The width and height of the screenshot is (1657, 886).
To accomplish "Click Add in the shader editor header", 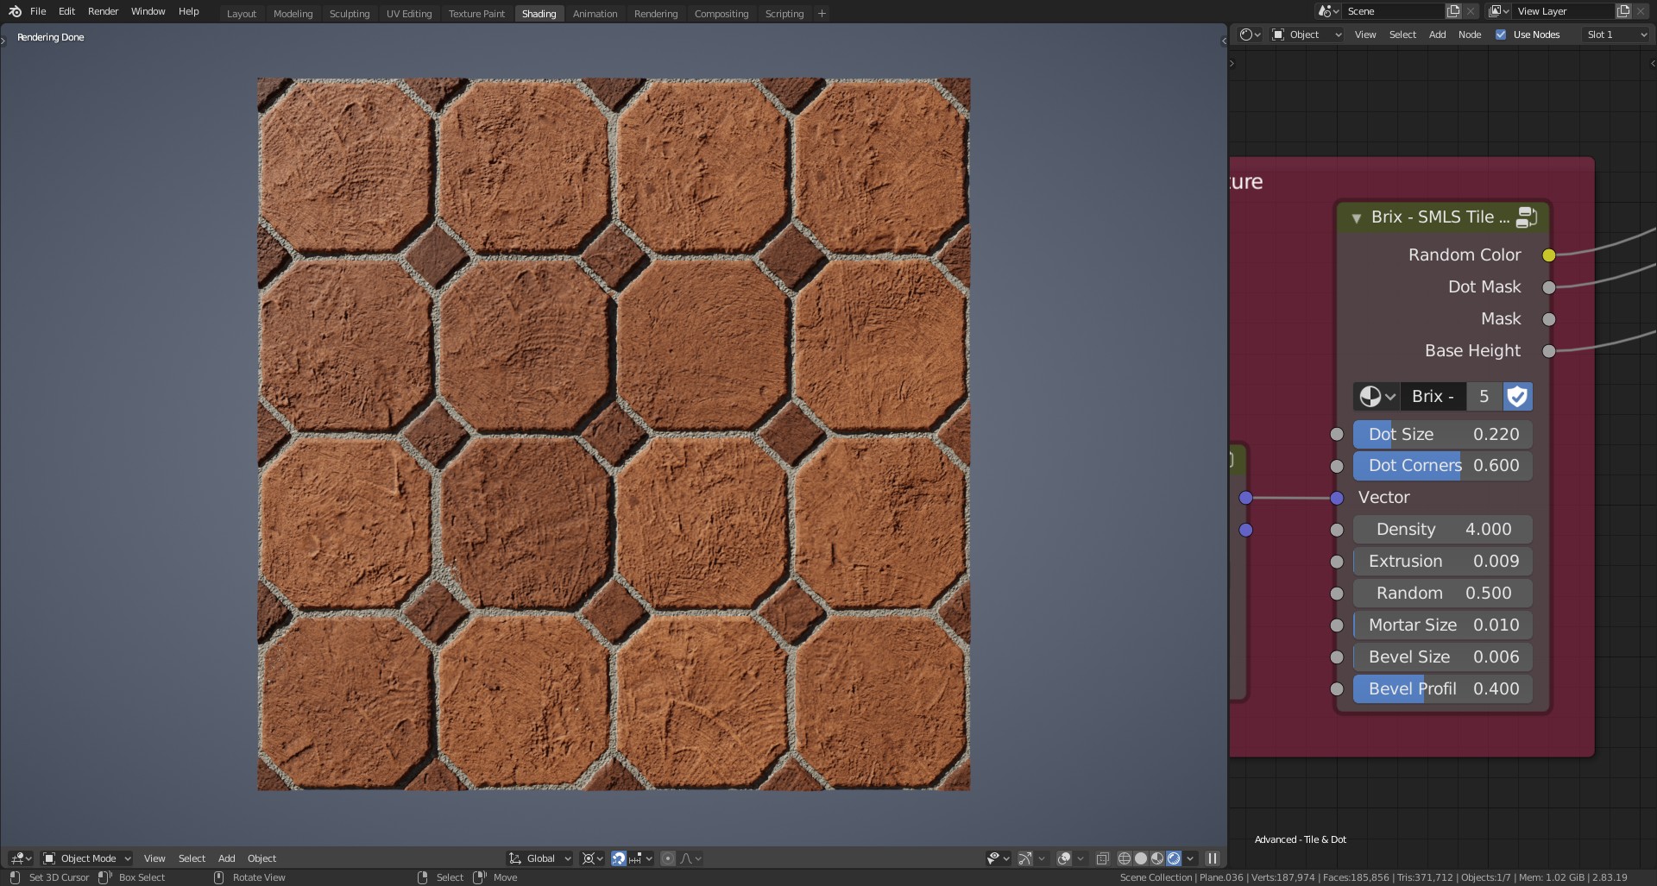I will click(1437, 35).
